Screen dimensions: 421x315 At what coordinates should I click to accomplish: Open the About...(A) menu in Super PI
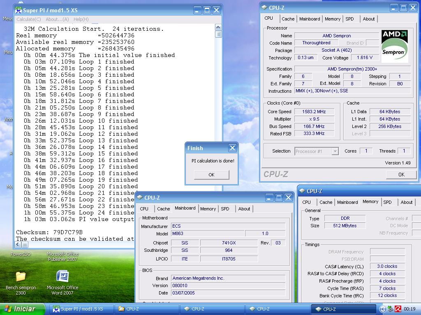click(x=57, y=19)
